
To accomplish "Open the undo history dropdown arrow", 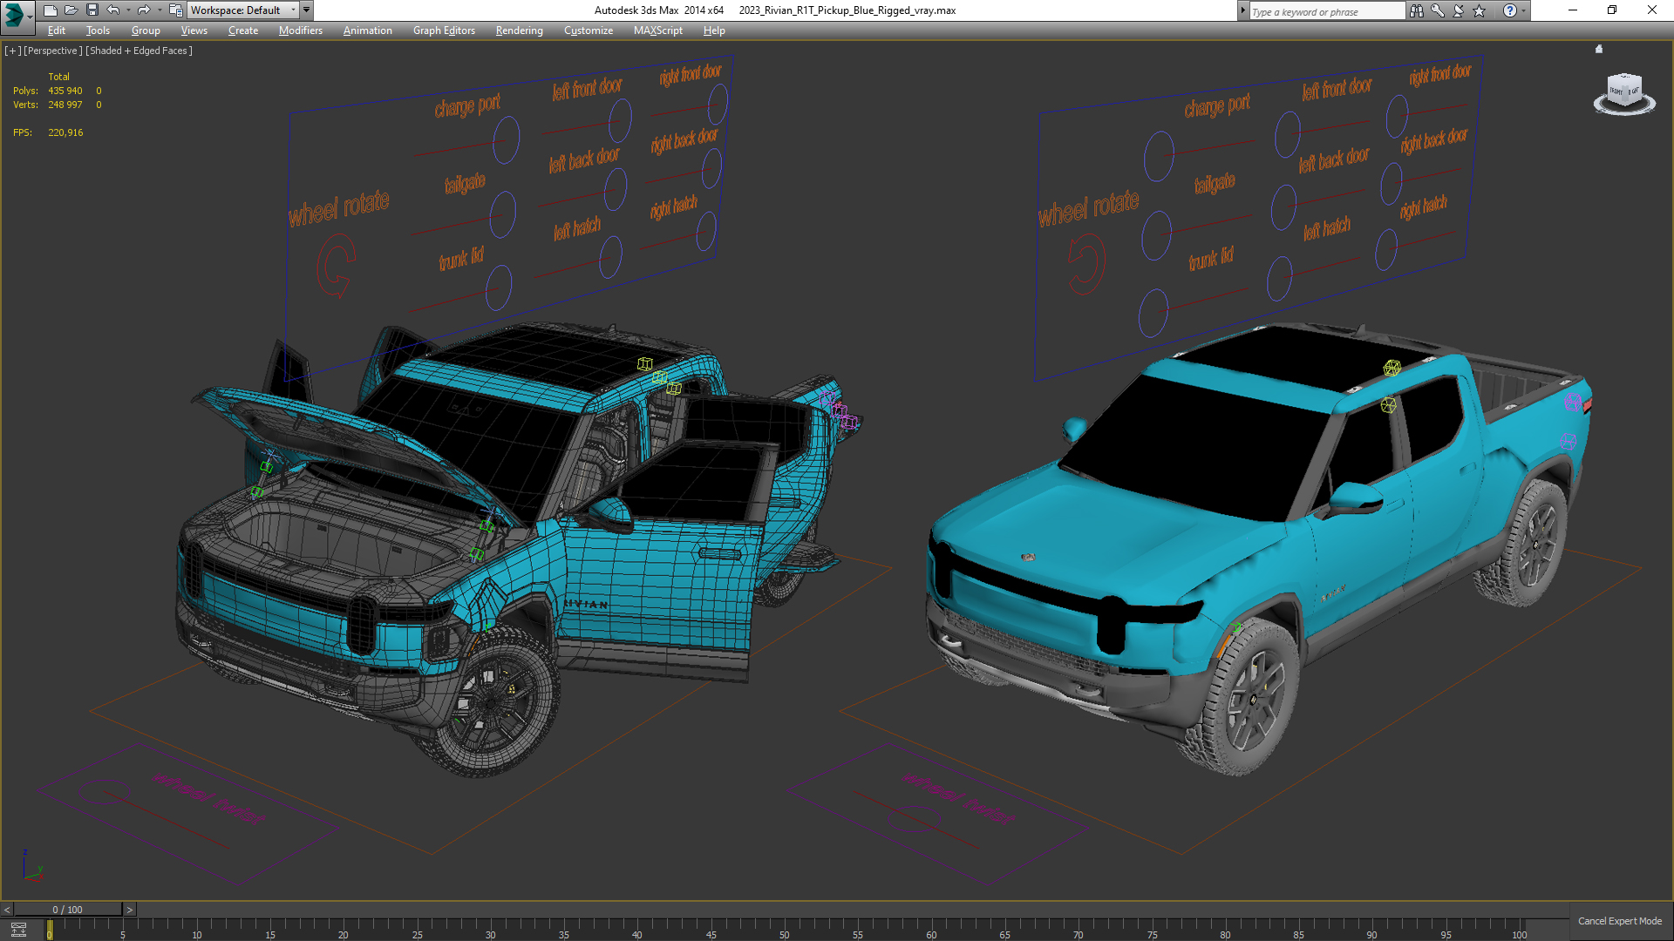I will (x=128, y=10).
